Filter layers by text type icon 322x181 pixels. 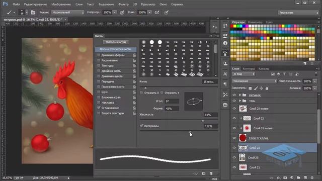pos(285,74)
